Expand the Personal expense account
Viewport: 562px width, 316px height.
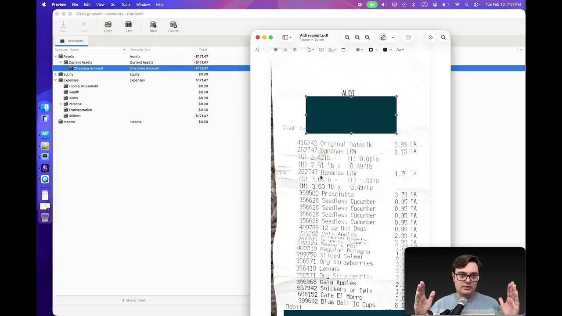[61, 104]
